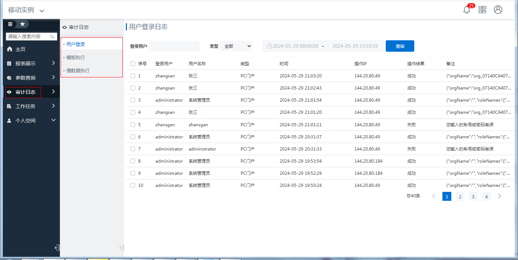The width and height of the screenshot is (518, 260).
Task: Click the 查询 button
Action: (x=400, y=46)
